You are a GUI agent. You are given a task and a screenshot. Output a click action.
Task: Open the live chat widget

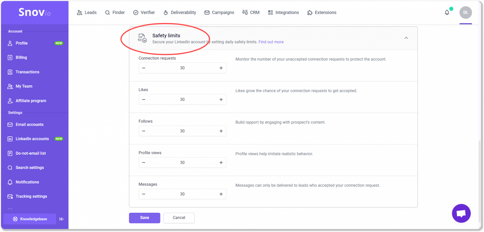point(461,213)
